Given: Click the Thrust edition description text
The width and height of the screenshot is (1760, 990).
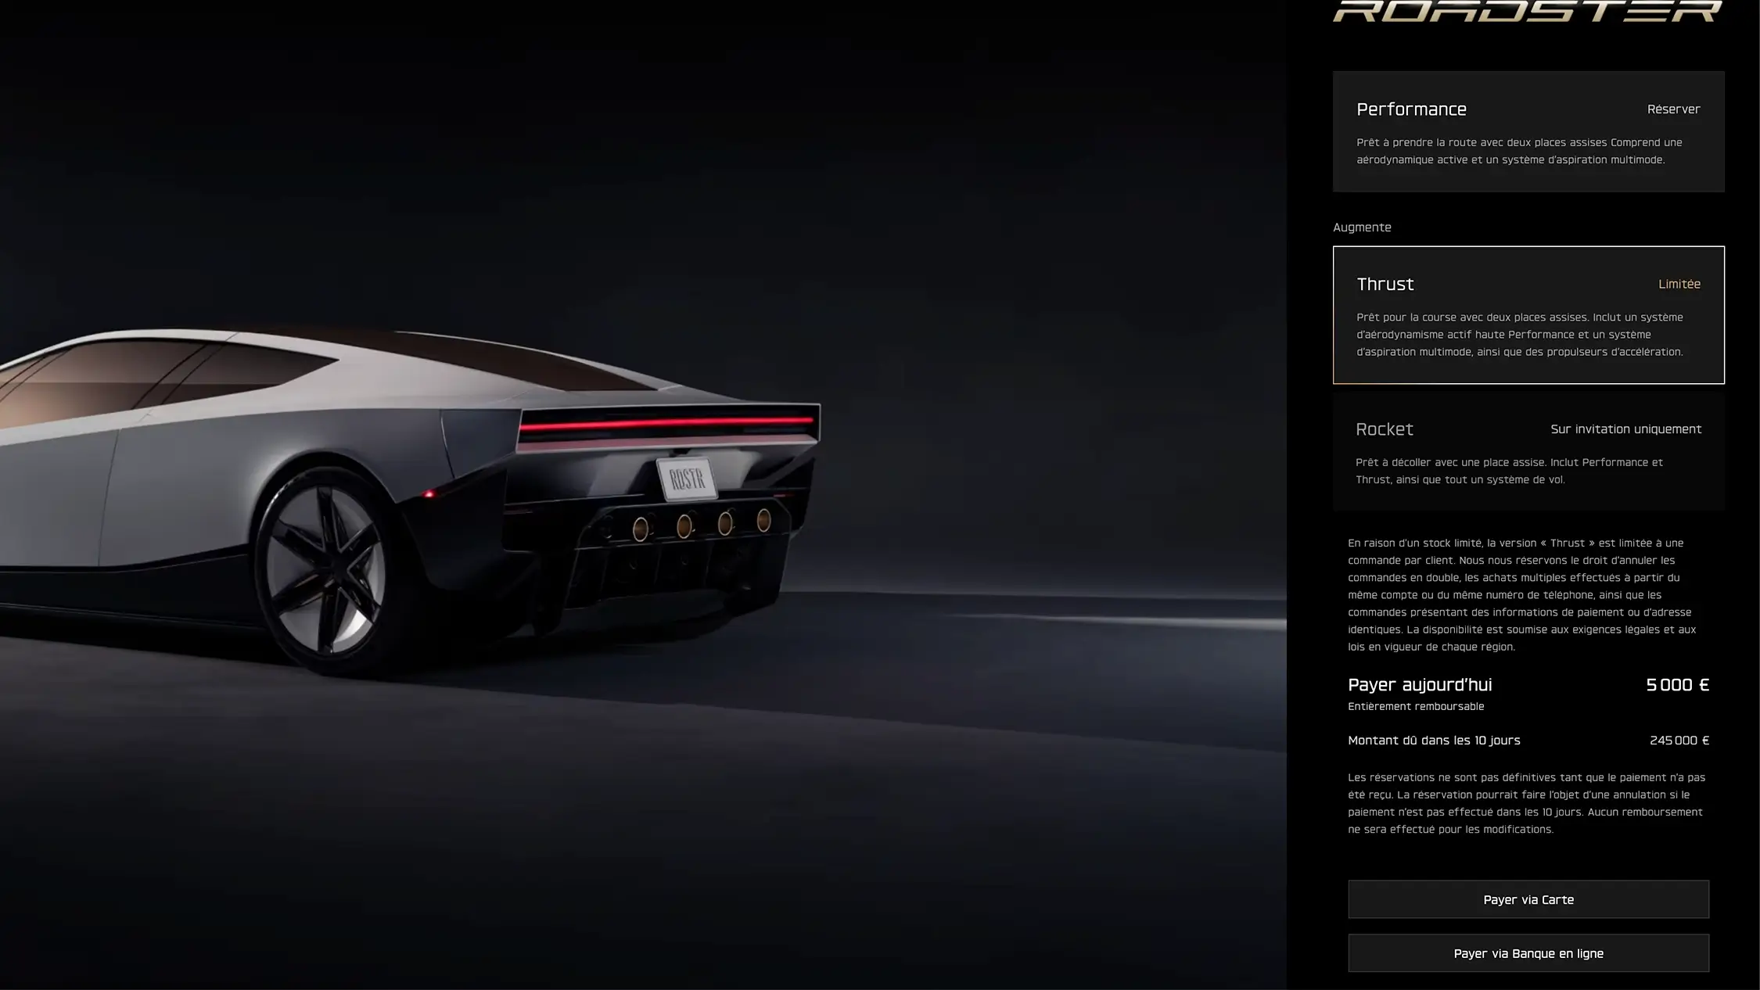Looking at the screenshot, I should point(1520,335).
